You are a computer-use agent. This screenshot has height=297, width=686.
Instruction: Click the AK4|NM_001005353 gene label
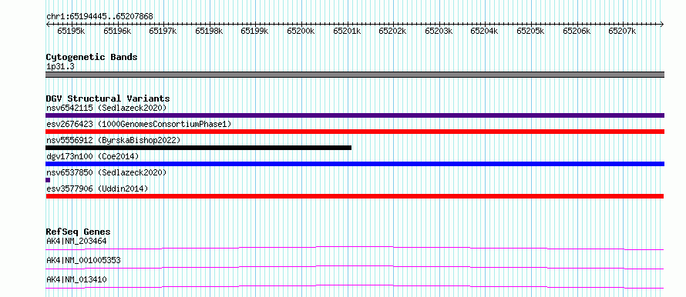coord(83,260)
